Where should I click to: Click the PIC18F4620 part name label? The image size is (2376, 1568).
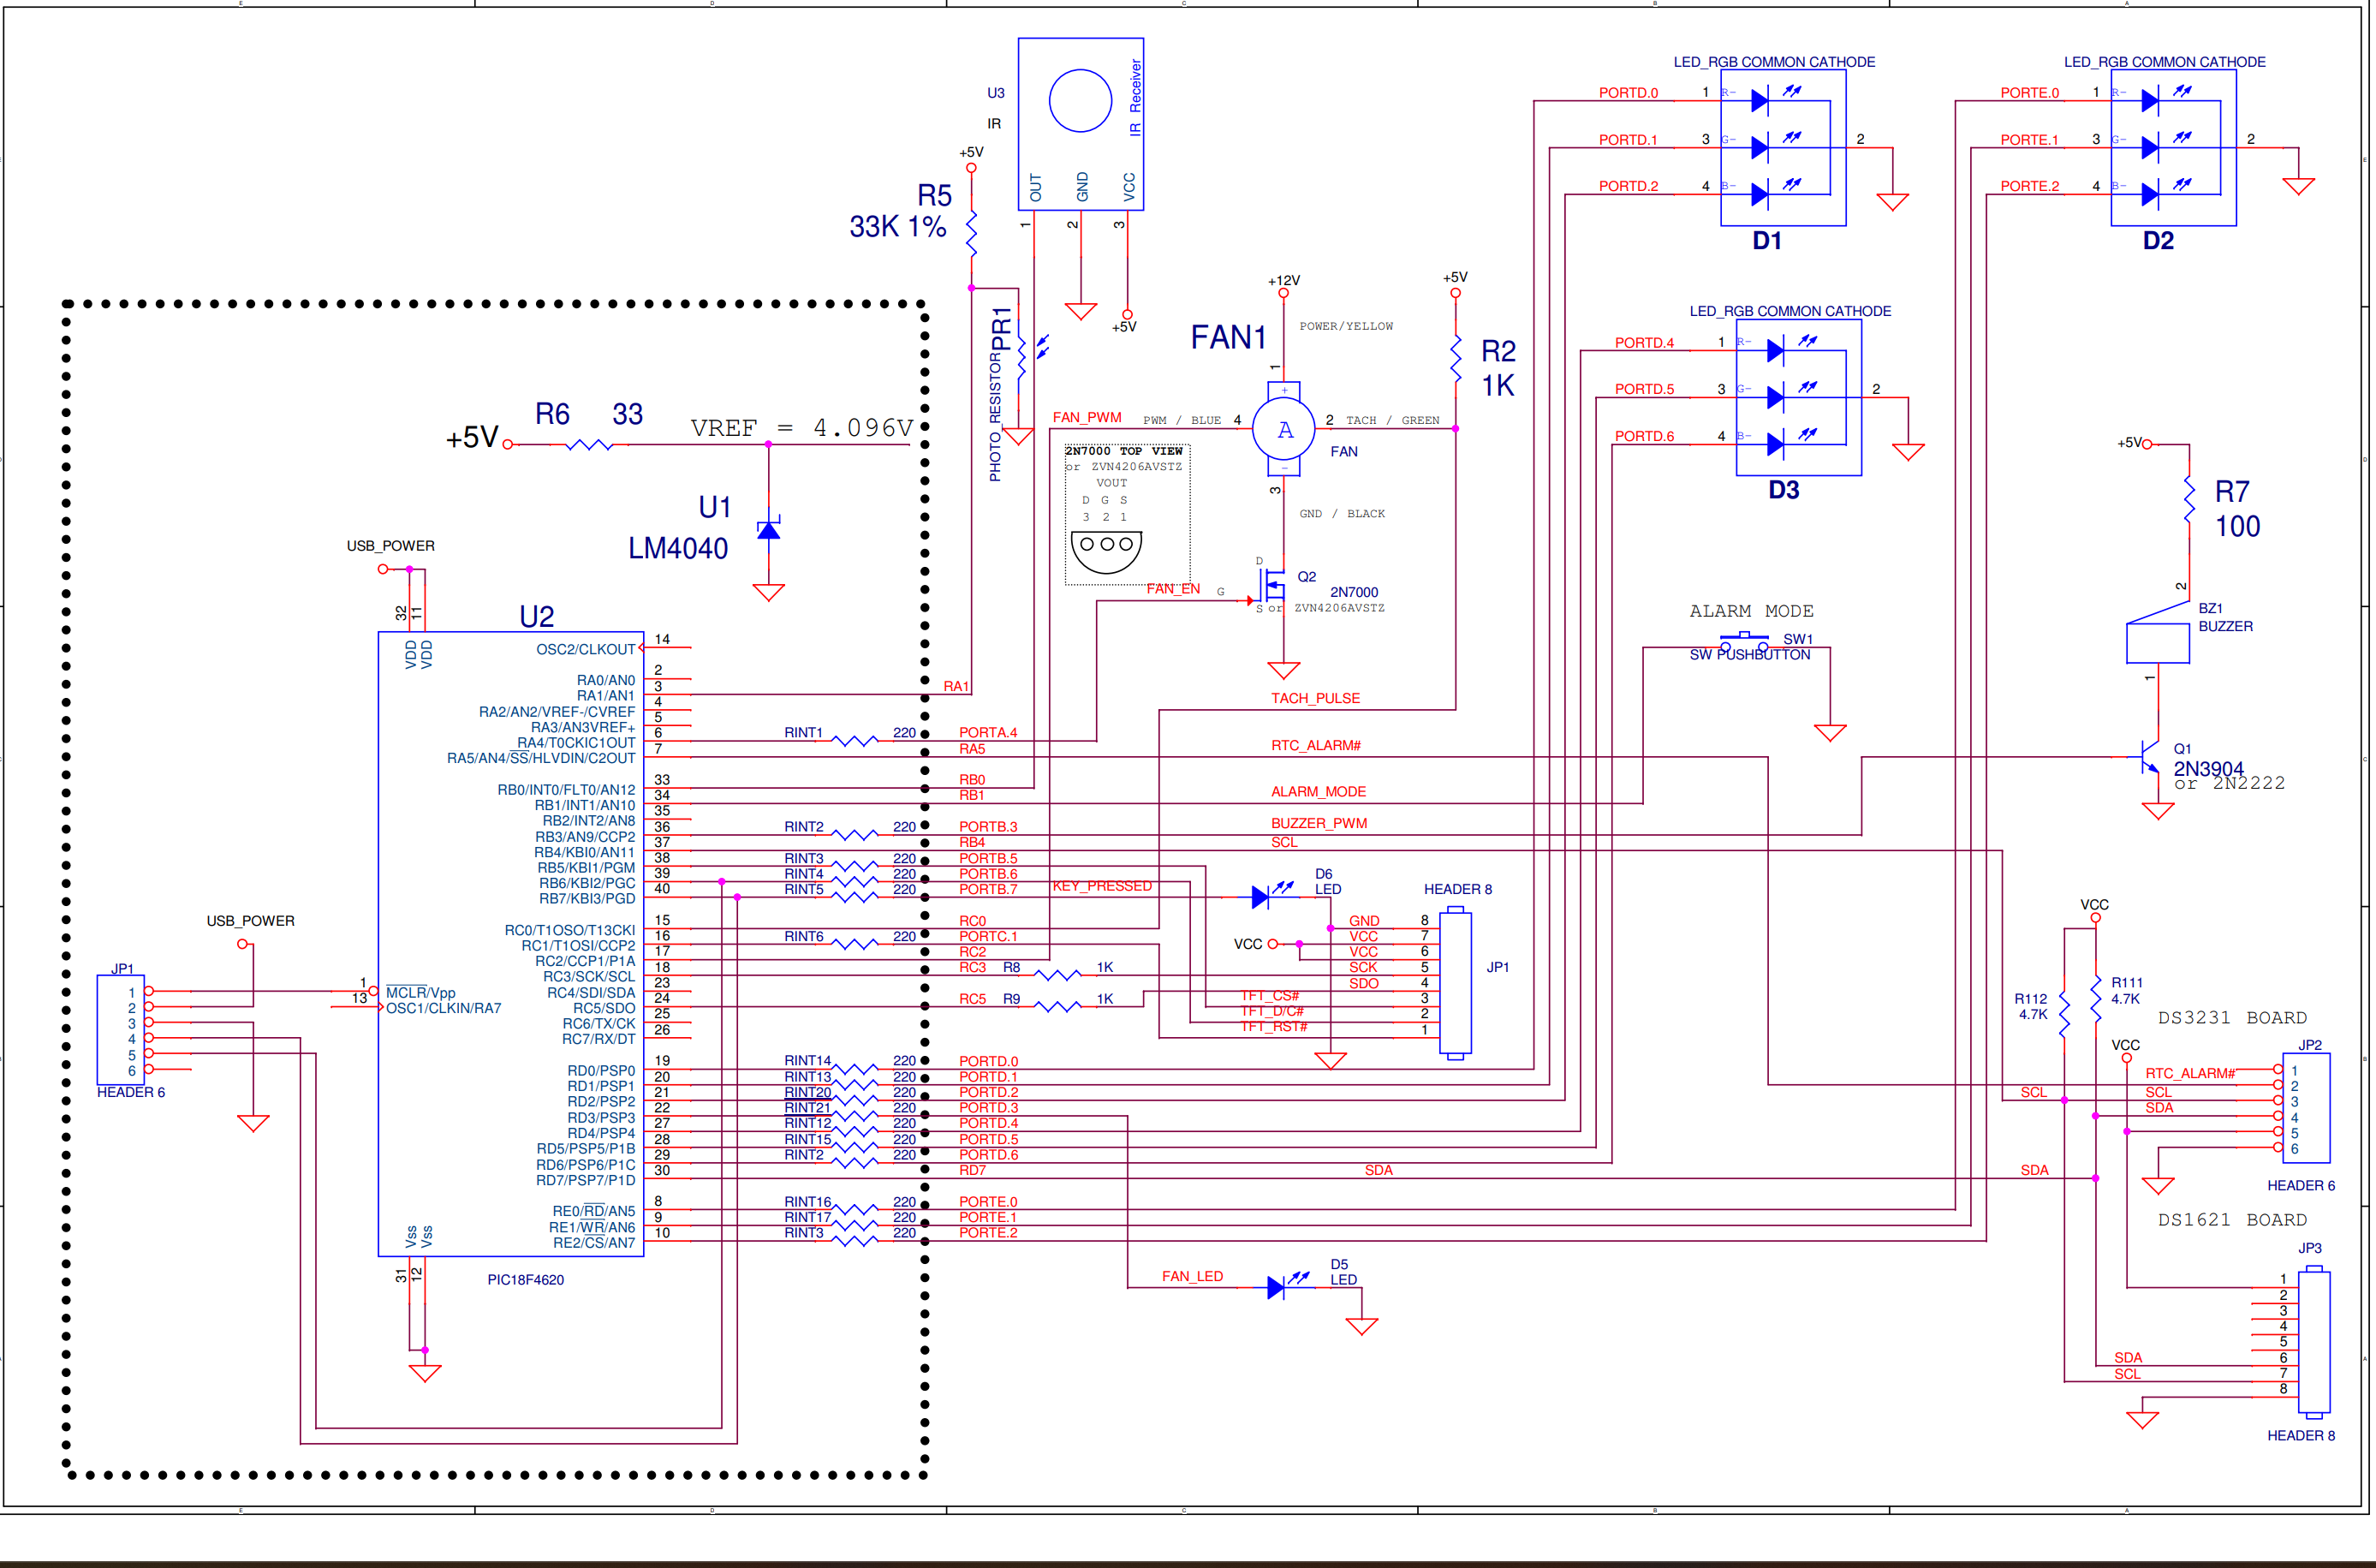pos(526,1280)
